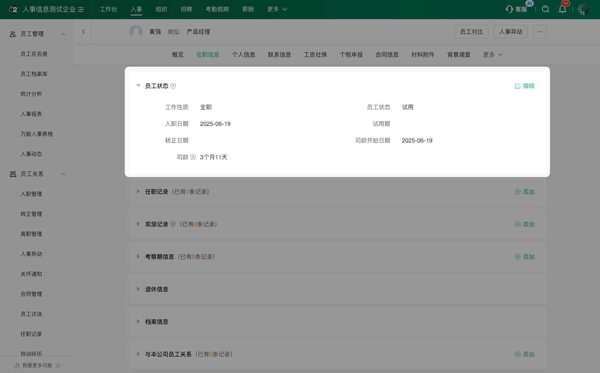Open notifications bell with badge
This screenshot has width=600, height=373.
(x=562, y=9)
